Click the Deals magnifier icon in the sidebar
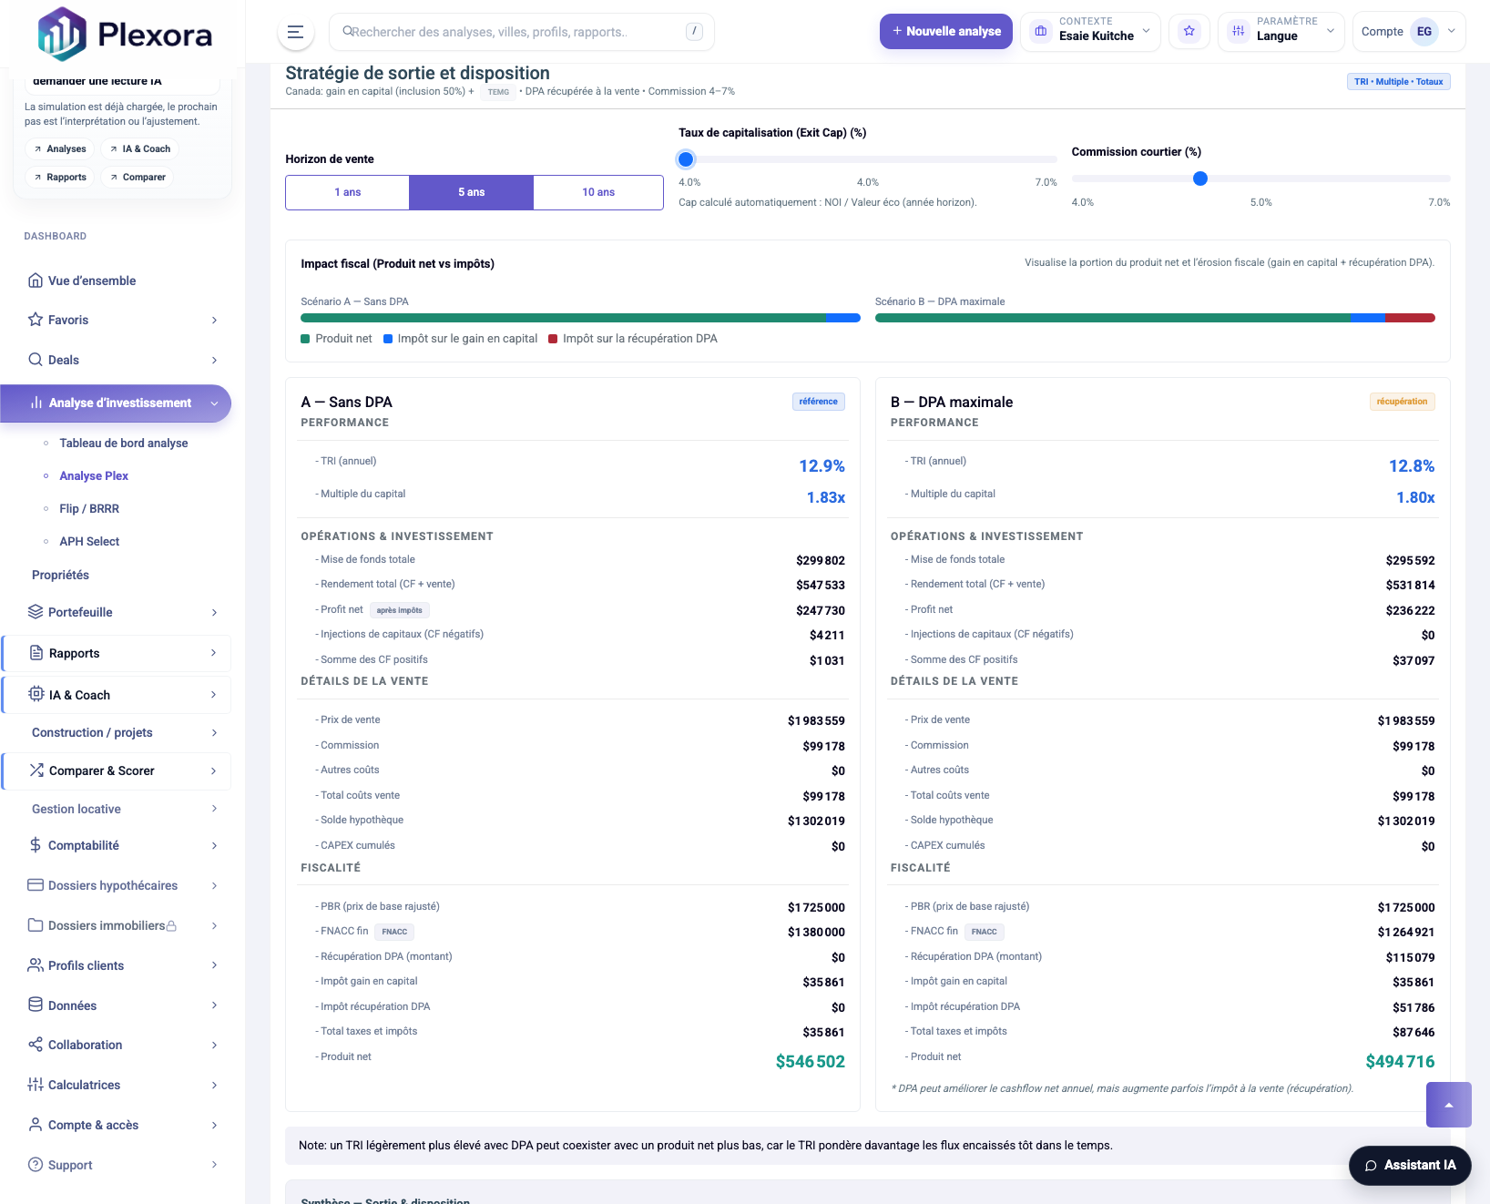The image size is (1490, 1204). 36,360
